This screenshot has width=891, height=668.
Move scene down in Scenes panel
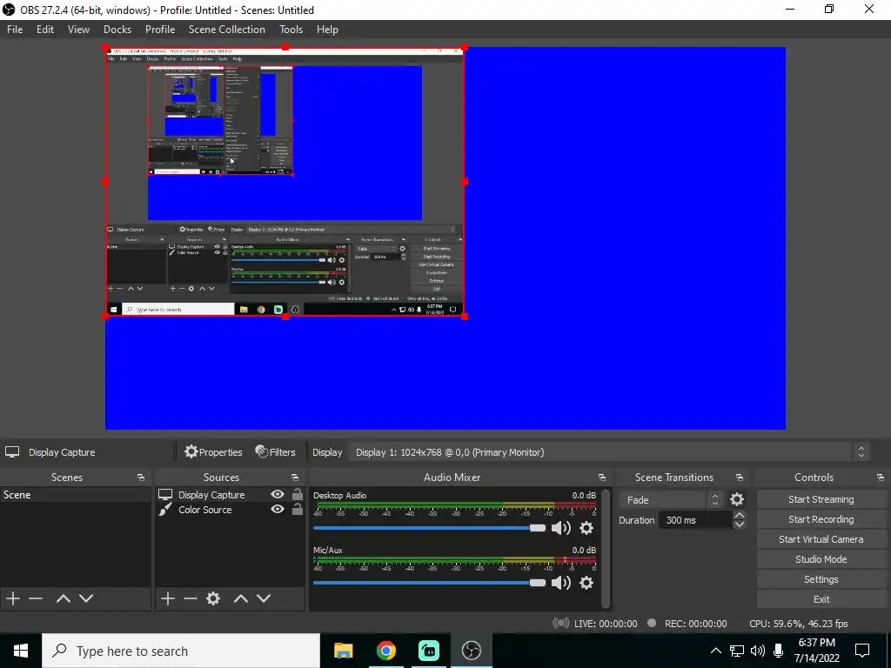coord(86,598)
